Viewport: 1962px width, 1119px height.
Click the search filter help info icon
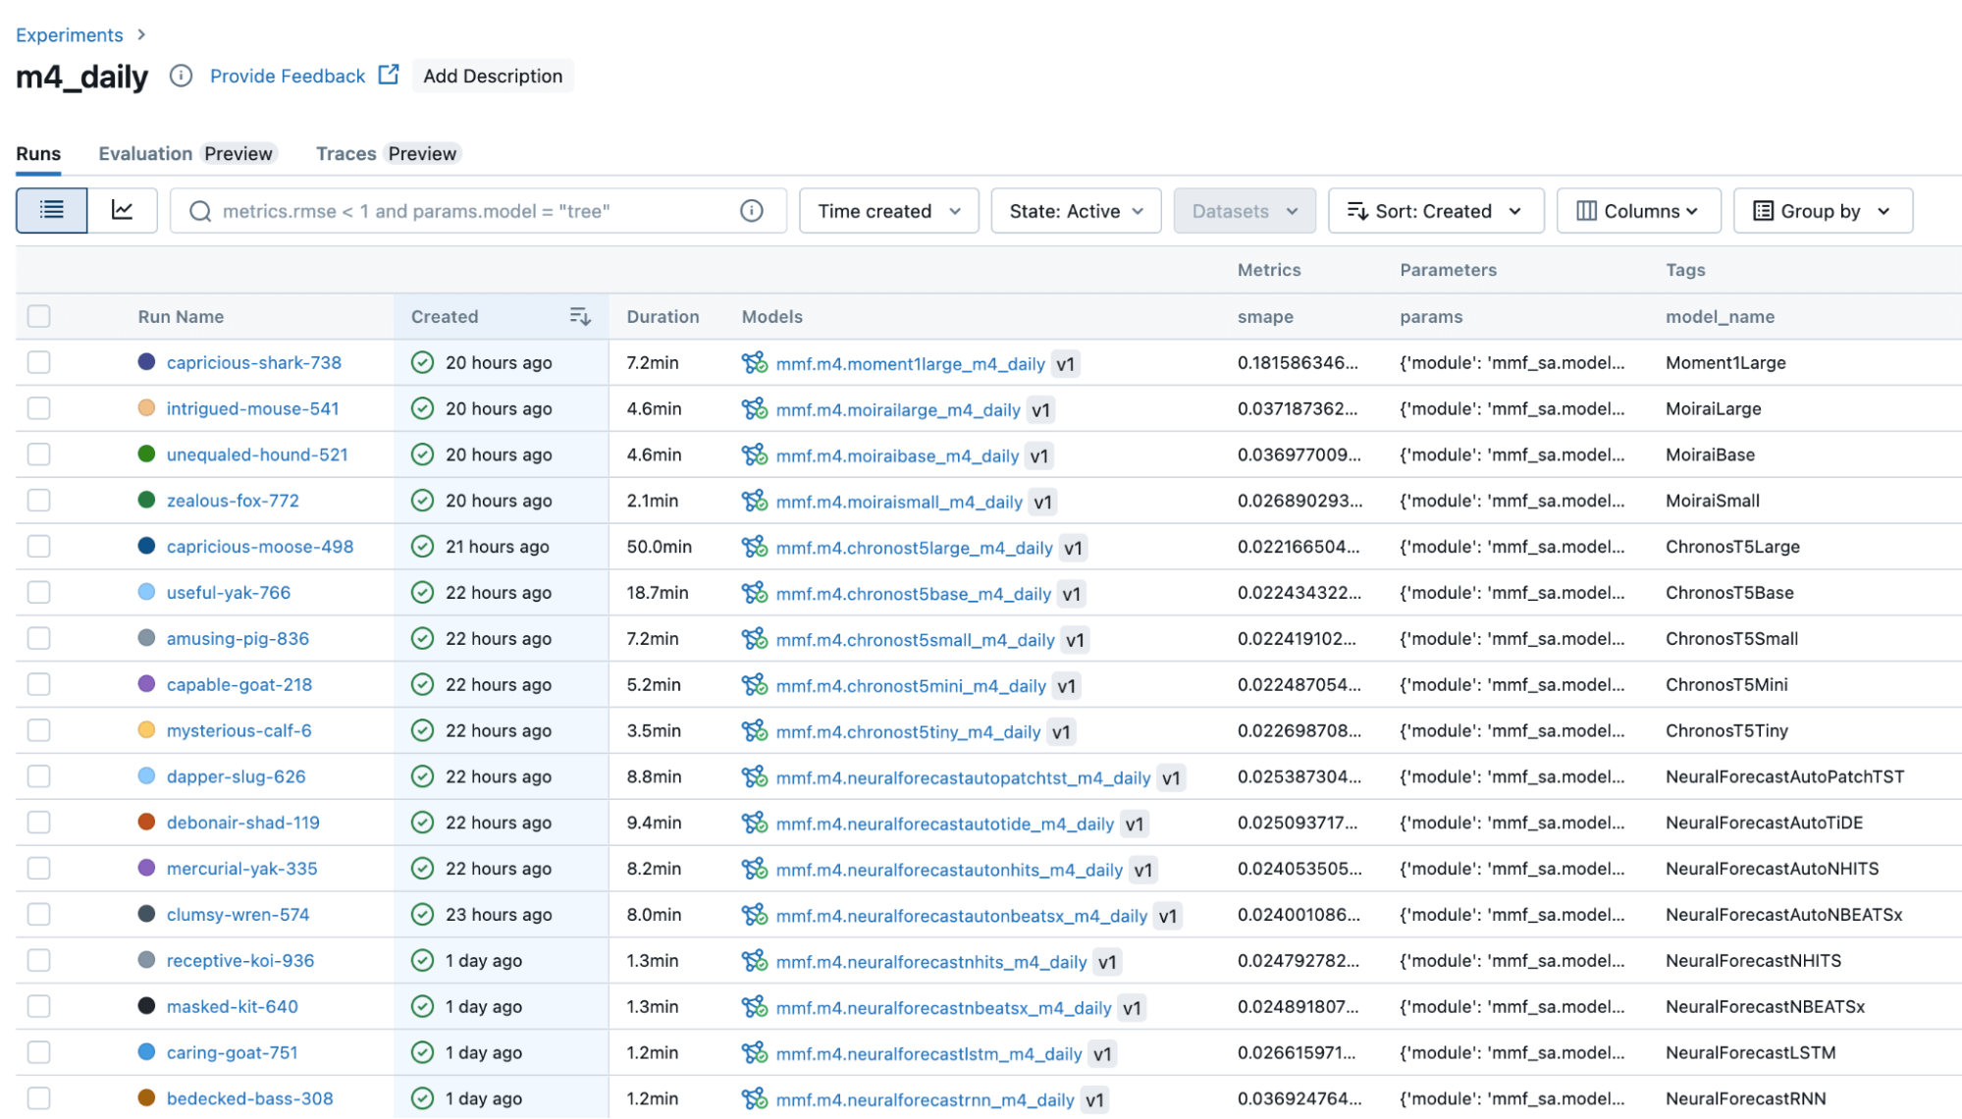point(751,211)
